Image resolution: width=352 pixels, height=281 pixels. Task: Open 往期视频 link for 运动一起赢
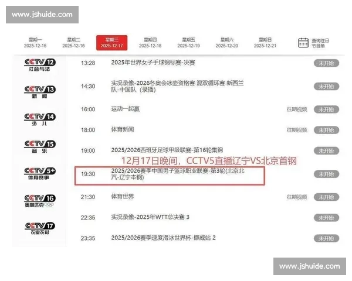tap(297, 109)
